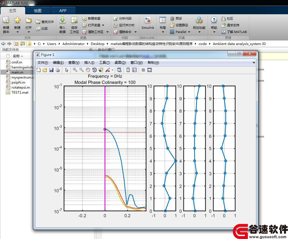Enable the Data Cursor tool
Image resolution: width=288 pixels, height=239 pixels.
[101, 70]
